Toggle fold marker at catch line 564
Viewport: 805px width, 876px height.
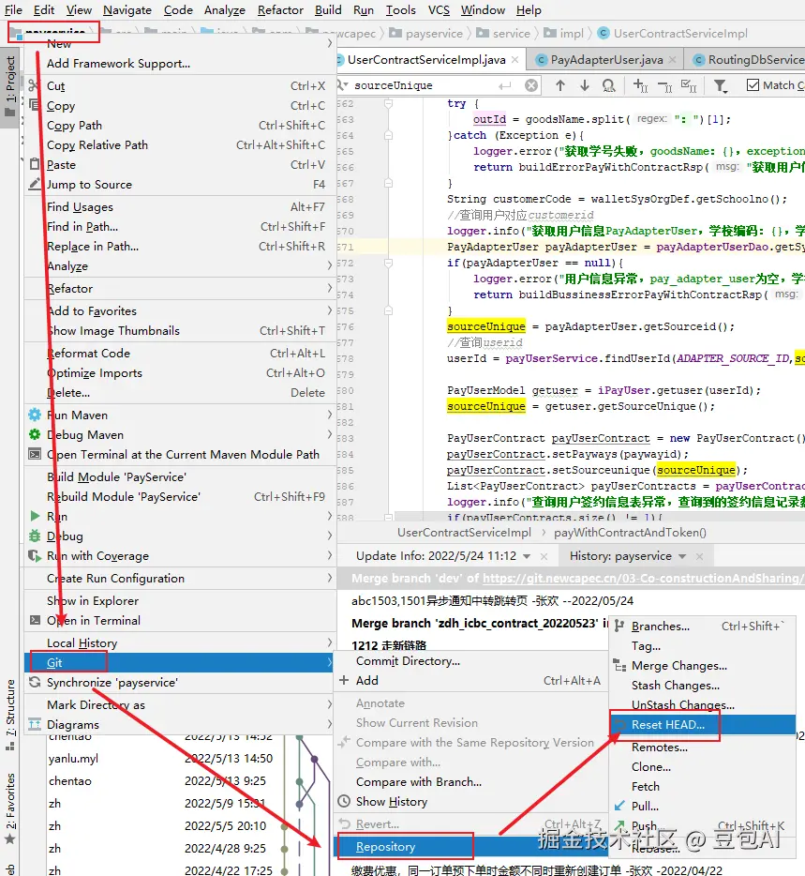point(388,135)
